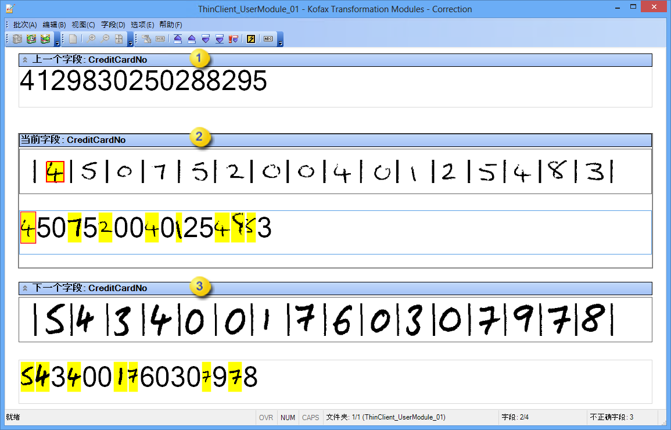The height and width of the screenshot is (430, 671).
Task: Collapse the 上一个字段 CreditCardNo panel
Action: (x=24, y=59)
